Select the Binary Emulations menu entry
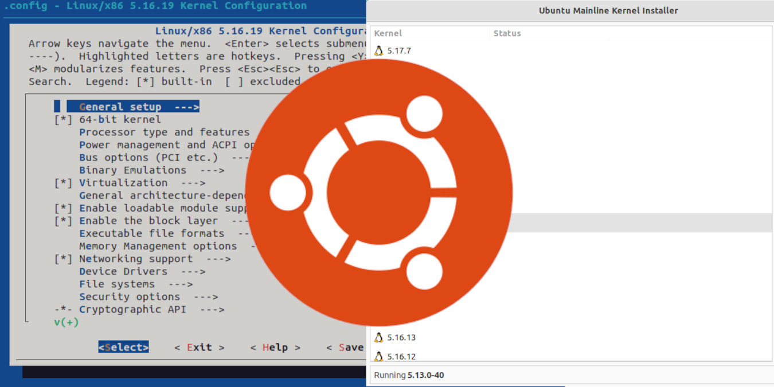The image size is (774, 387). click(x=132, y=170)
